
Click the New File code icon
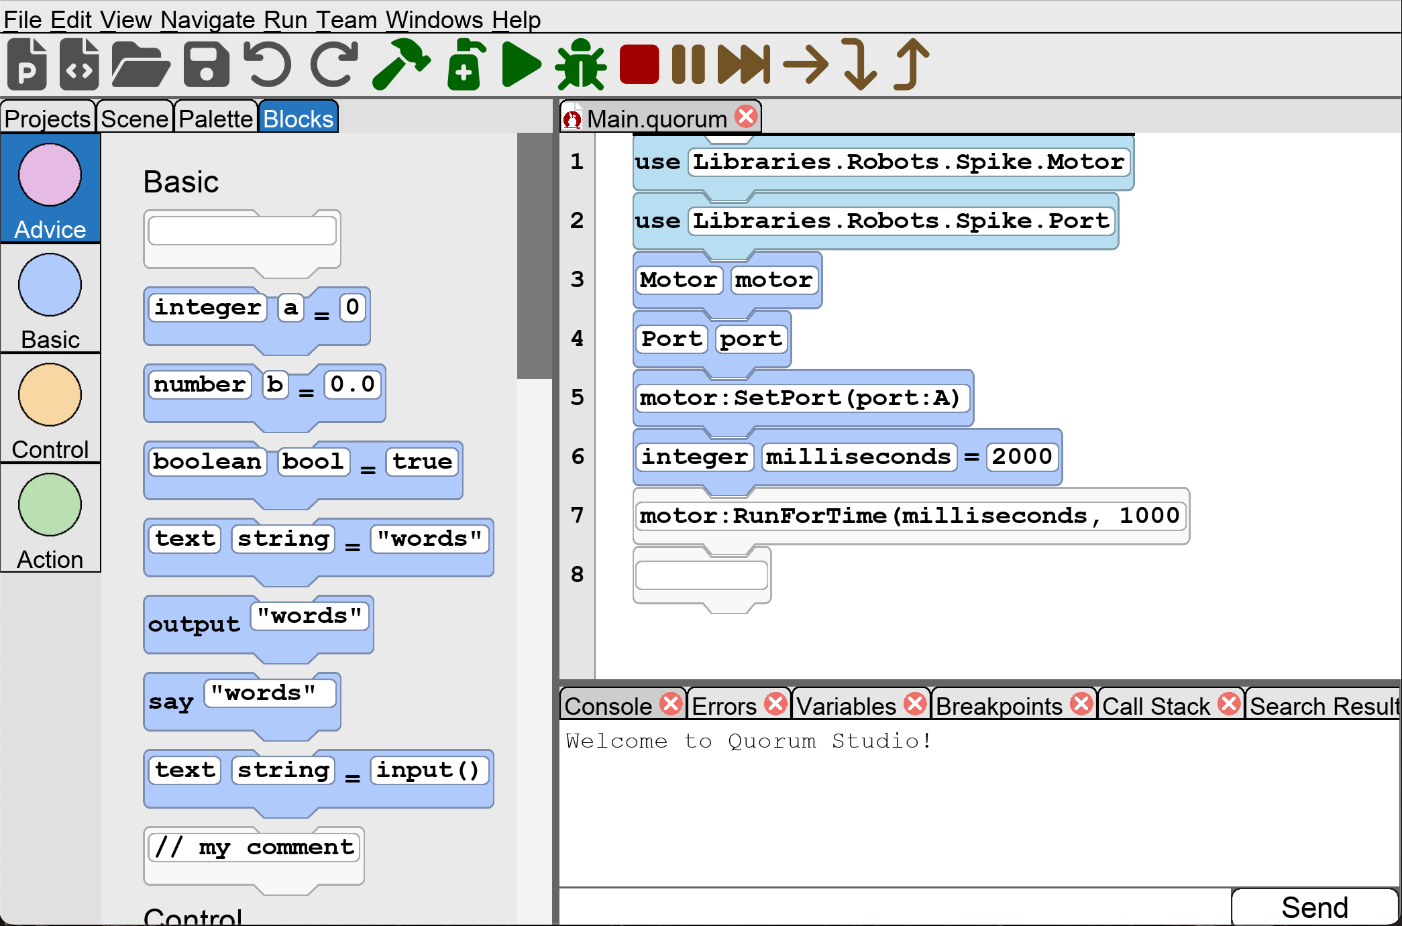(x=79, y=64)
